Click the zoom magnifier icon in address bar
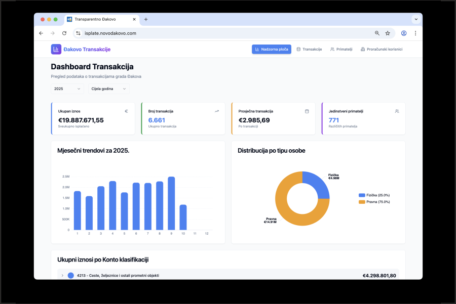 [x=377, y=33]
